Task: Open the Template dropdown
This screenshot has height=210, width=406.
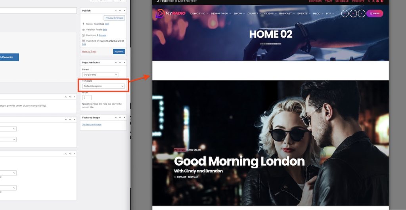Action: (103, 86)
